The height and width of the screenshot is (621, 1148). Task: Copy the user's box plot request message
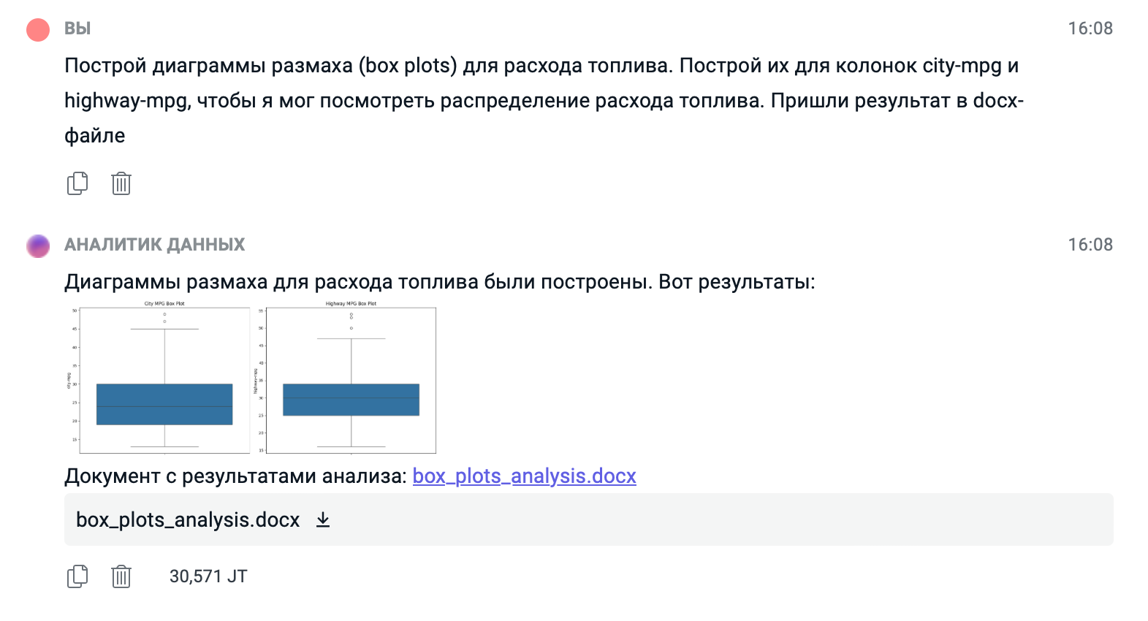[77, 183]
